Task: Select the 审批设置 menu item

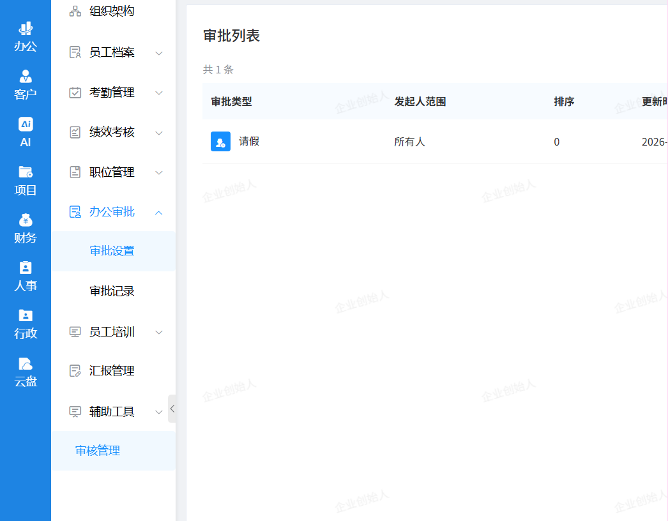Action: point(112,251)
